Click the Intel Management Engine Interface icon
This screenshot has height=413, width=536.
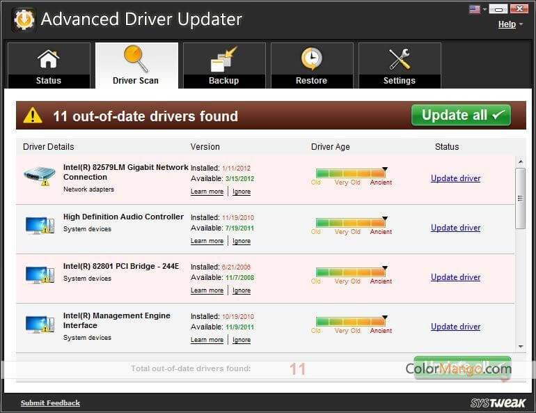39,325
